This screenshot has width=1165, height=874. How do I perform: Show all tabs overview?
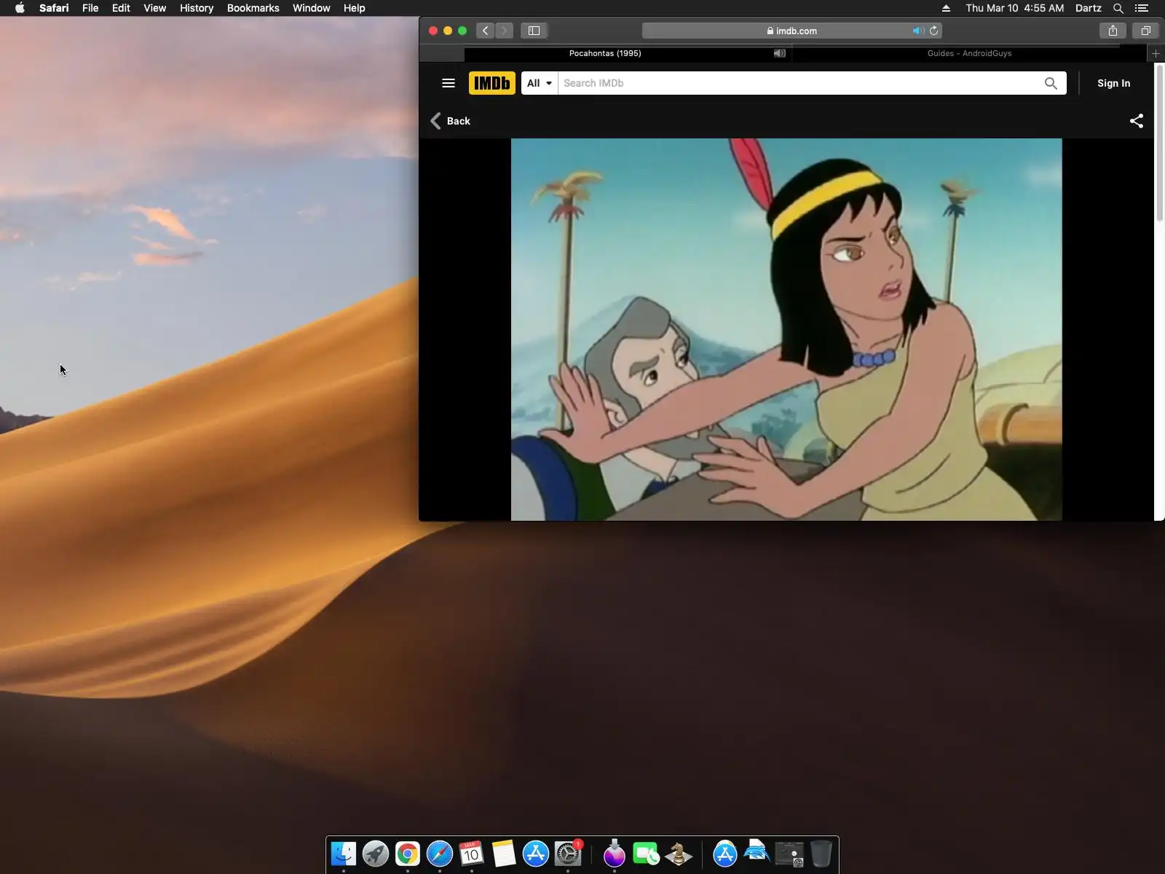1145,31
